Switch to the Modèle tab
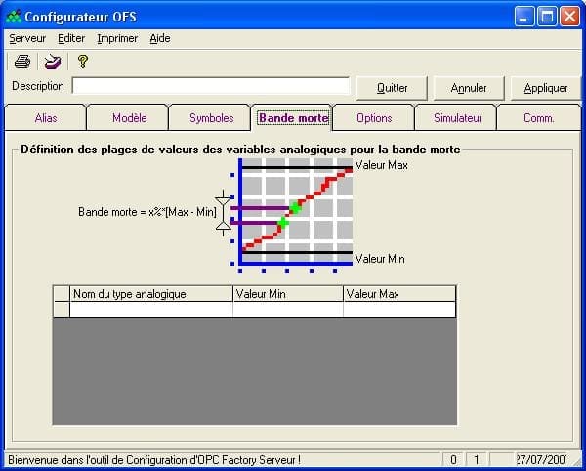 (129, 118)
